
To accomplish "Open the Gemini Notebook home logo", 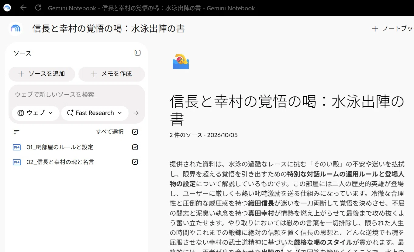I will pos(16,29).
